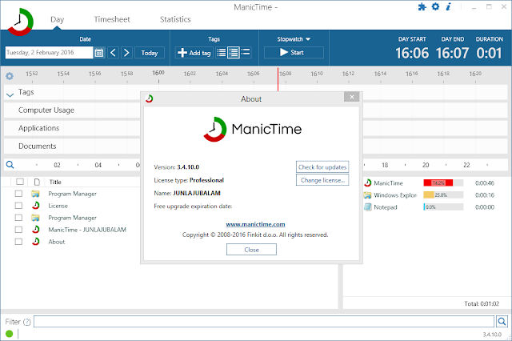Open timeline settings gear icon

[10, 76]
